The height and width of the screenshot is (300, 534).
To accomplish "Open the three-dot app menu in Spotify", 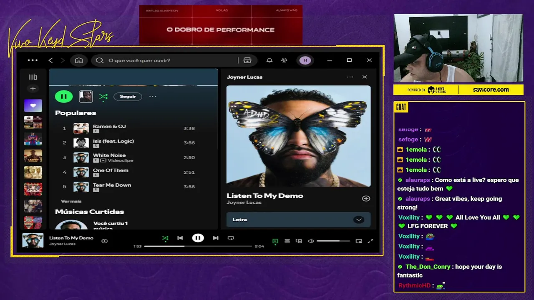I will (33, 60).
